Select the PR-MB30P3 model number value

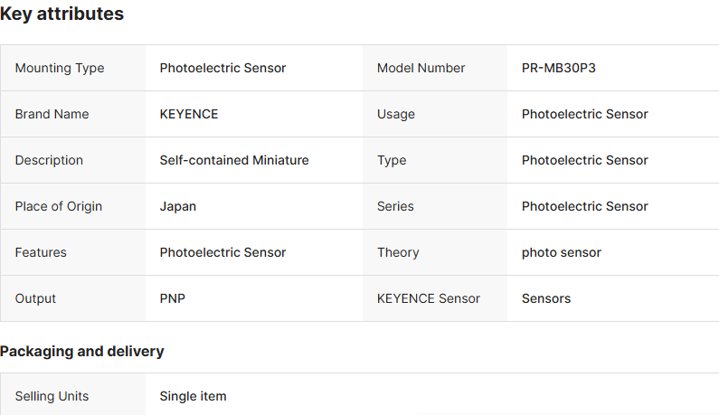[x=559, y=68]
